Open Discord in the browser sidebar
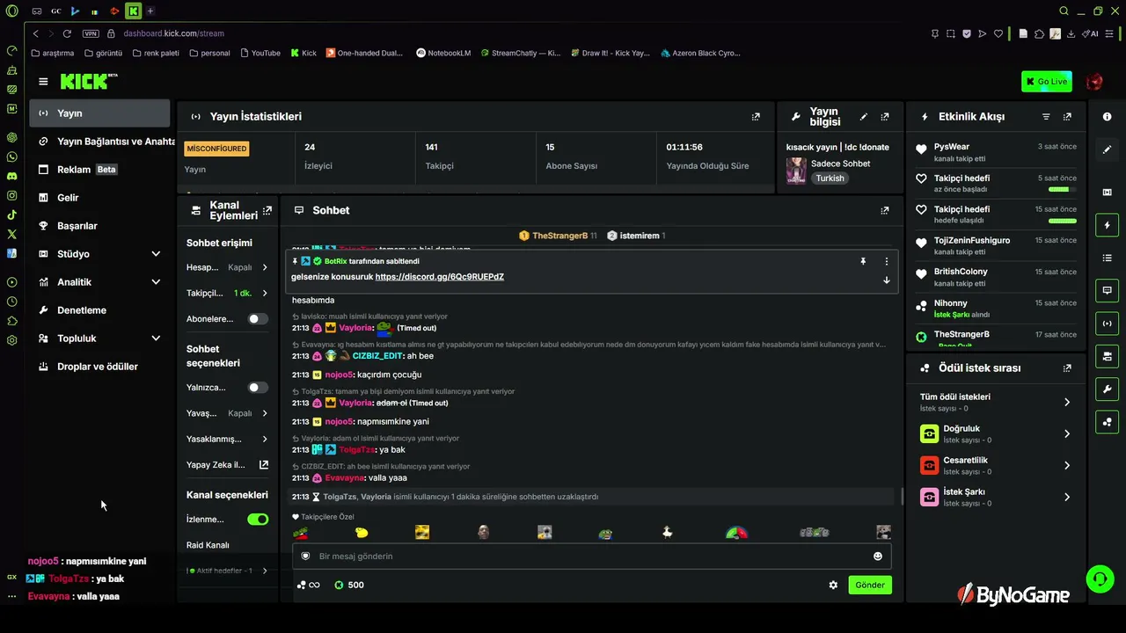Image resolution: width=1126 pixels, height=633 pixels. click(11, 176)
